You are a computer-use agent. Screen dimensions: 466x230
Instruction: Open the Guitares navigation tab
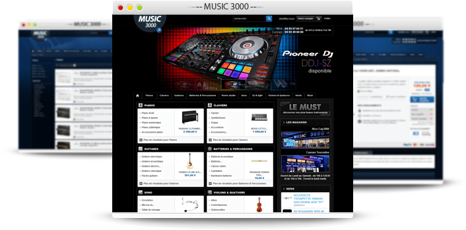click(x=179, y=95)
